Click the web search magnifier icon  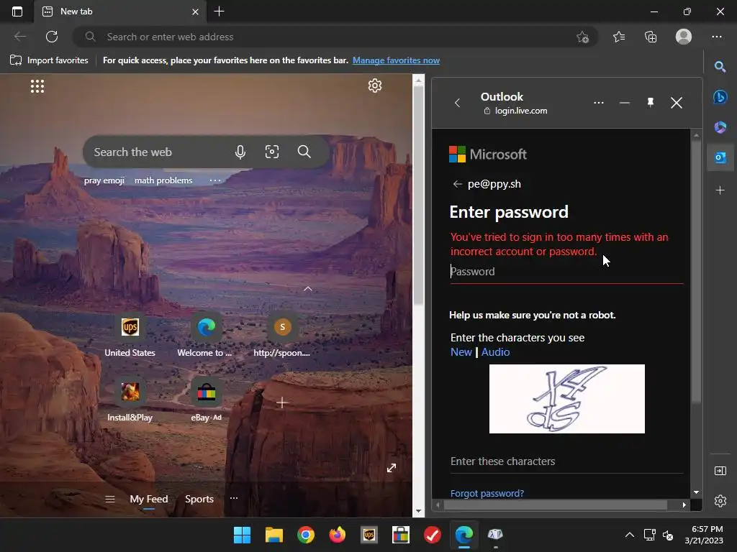[304, 152]
